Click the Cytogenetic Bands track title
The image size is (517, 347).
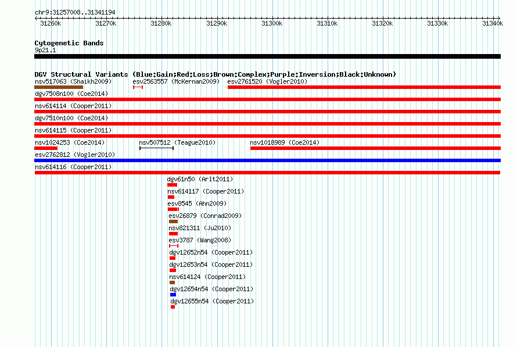point(69,43)
